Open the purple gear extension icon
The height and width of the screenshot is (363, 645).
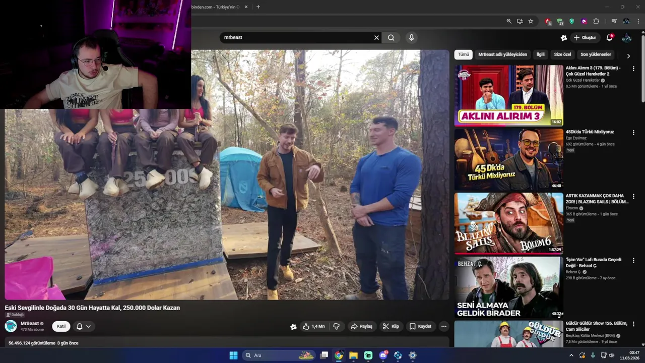(x=584, y=21)
